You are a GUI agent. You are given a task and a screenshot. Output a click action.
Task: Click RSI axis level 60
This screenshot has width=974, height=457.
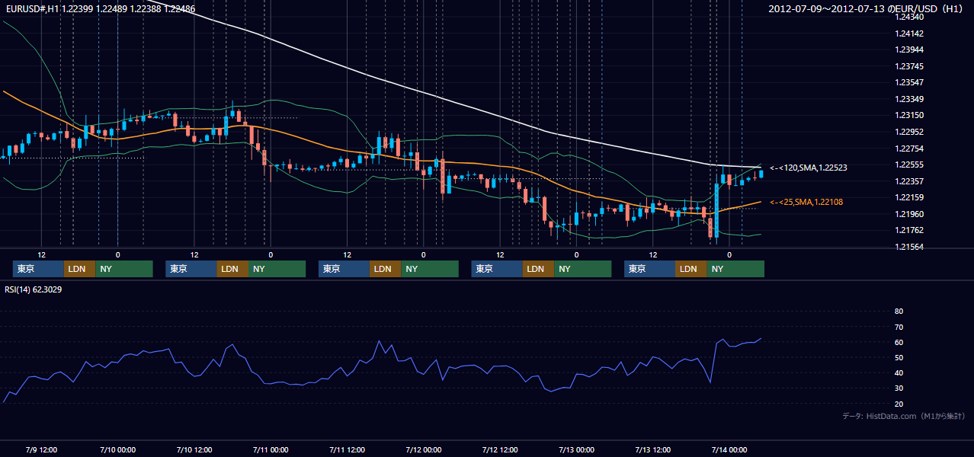click(x=899, y=342)
